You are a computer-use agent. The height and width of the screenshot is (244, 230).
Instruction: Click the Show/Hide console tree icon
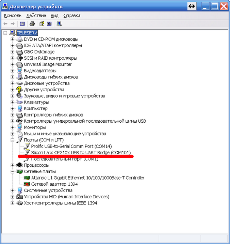22,24
